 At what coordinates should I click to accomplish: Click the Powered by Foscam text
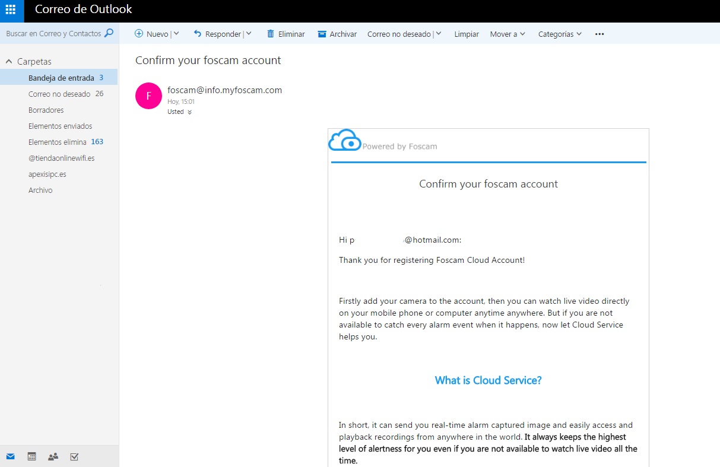click(x=399, y=147)
